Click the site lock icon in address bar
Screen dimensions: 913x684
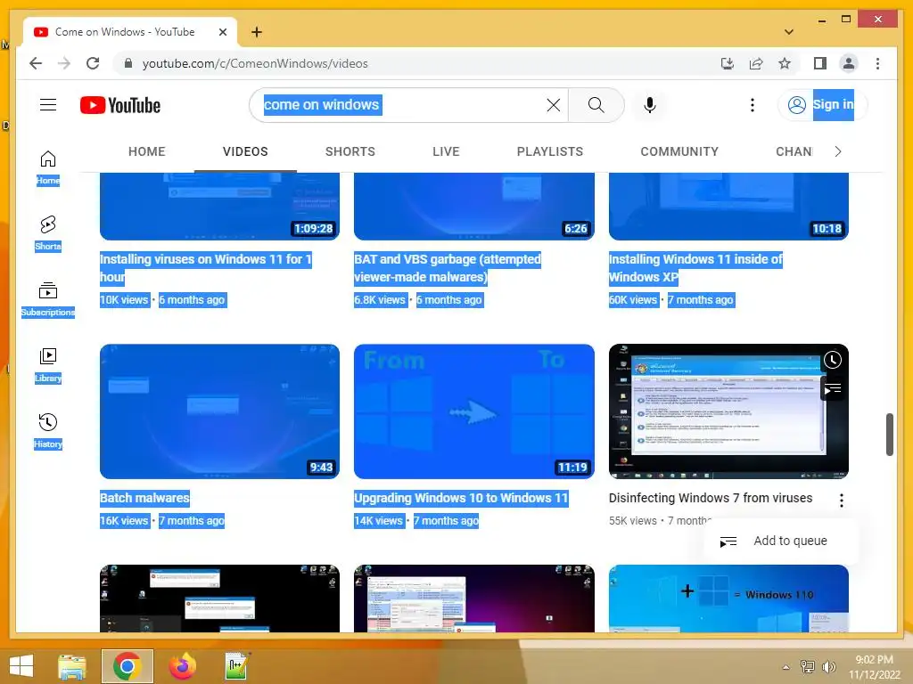point(128,63)
